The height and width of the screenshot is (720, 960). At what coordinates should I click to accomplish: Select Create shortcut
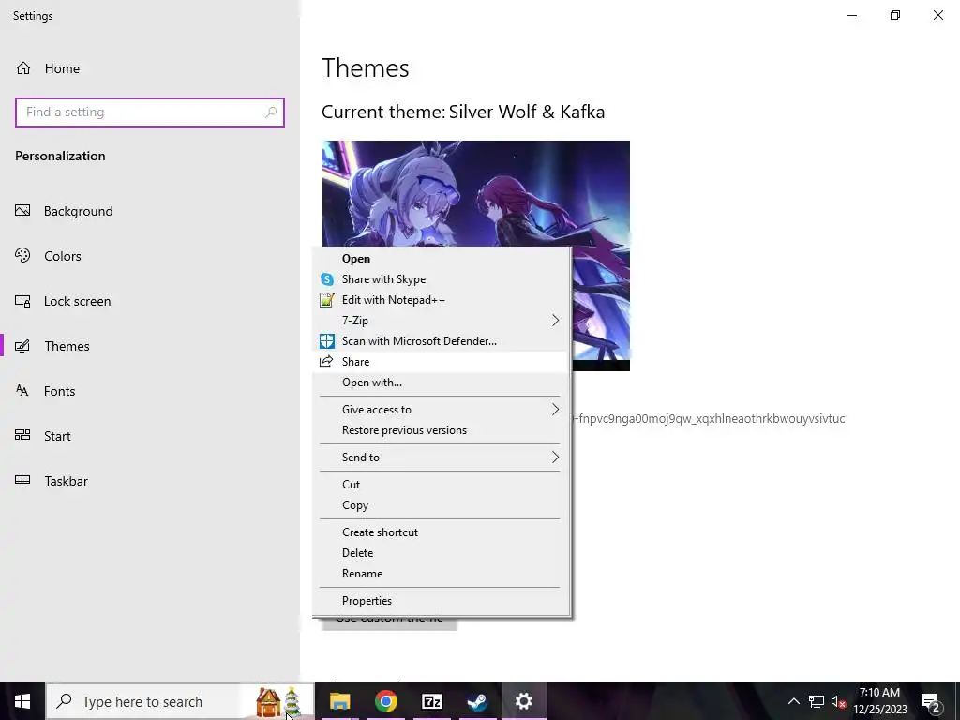442,532
